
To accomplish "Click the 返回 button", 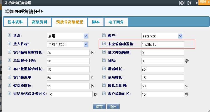I will (113, 106).
